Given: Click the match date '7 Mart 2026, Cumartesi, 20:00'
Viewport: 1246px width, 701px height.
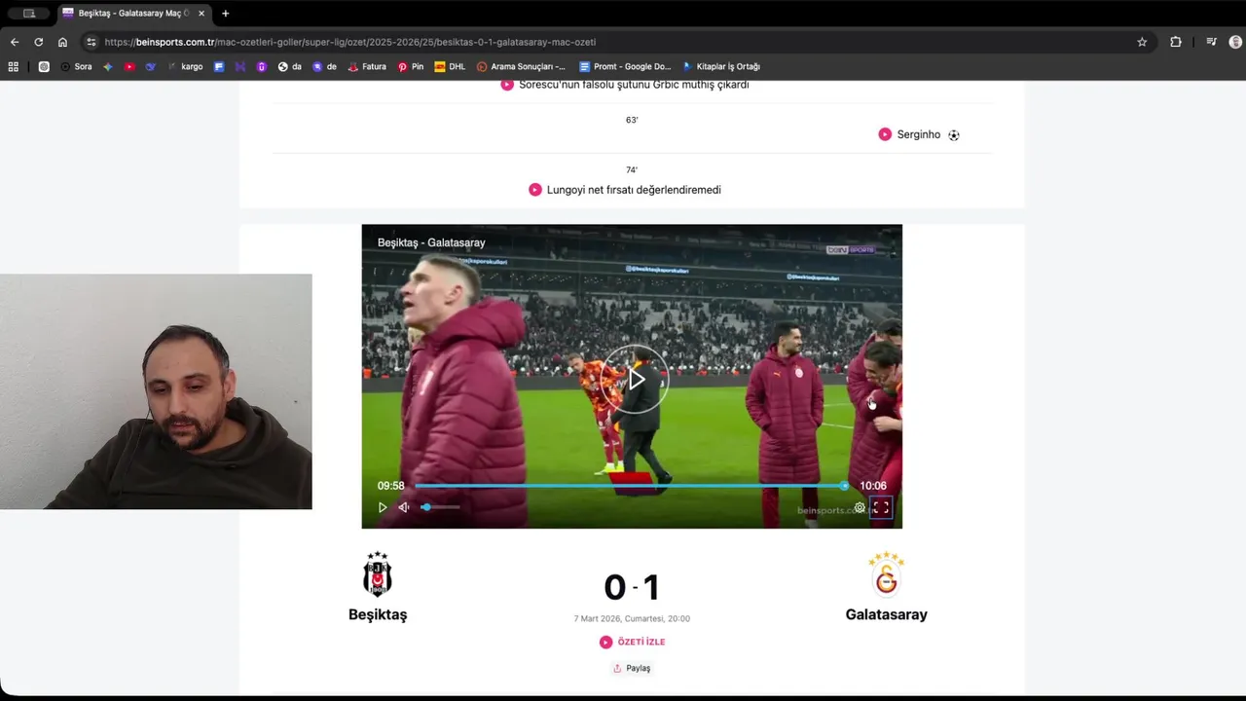Looking at the screenshot, I should [x=632, y=618].
